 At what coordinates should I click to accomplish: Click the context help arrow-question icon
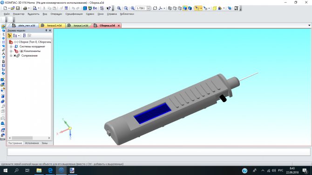click(x=109, y=8)
